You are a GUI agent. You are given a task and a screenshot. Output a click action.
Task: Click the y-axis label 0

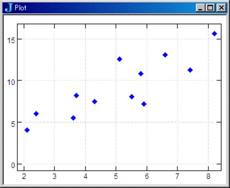point(13,165)
